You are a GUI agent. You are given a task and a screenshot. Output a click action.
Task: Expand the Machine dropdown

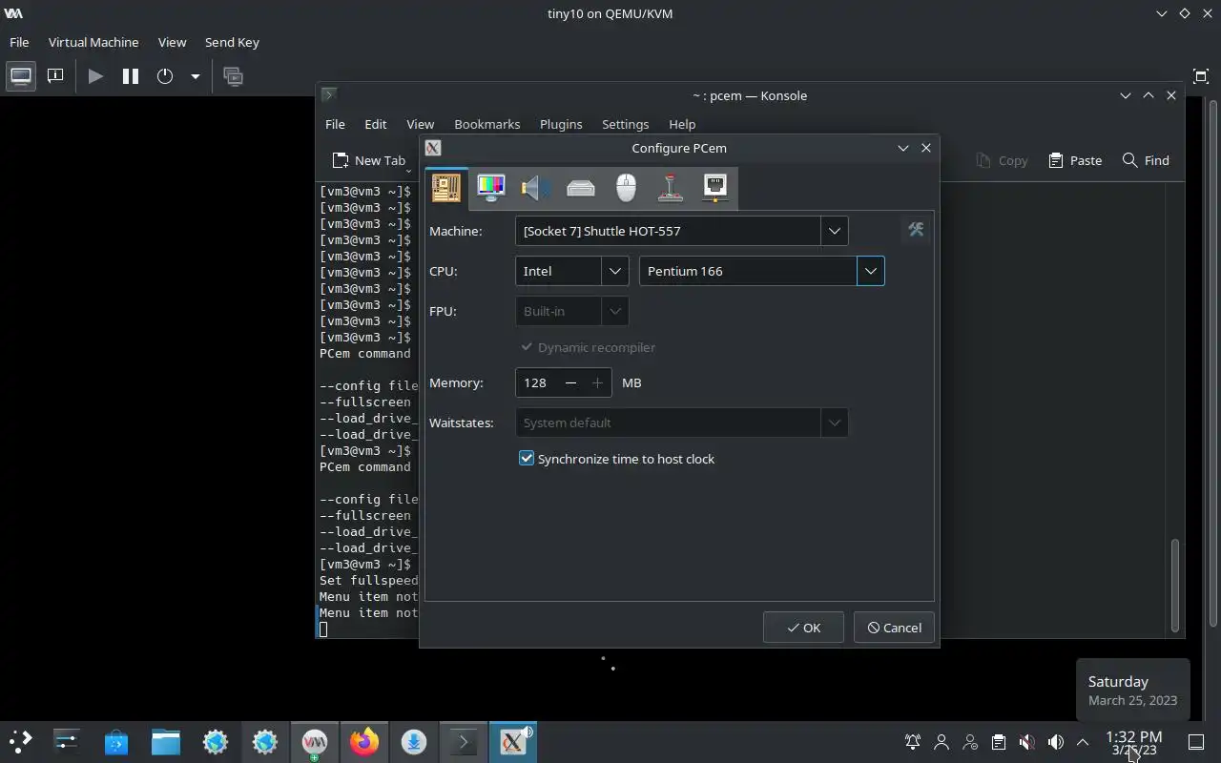tap(834, 231)
